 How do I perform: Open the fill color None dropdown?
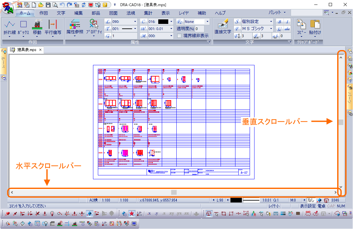click(x=207, y=22)
